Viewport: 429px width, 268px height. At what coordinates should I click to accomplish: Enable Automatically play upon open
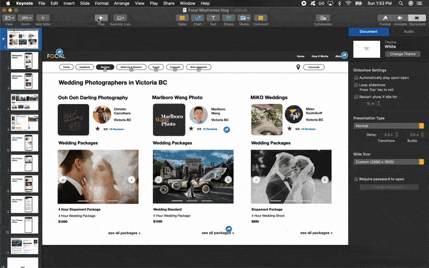click(356, 78)
